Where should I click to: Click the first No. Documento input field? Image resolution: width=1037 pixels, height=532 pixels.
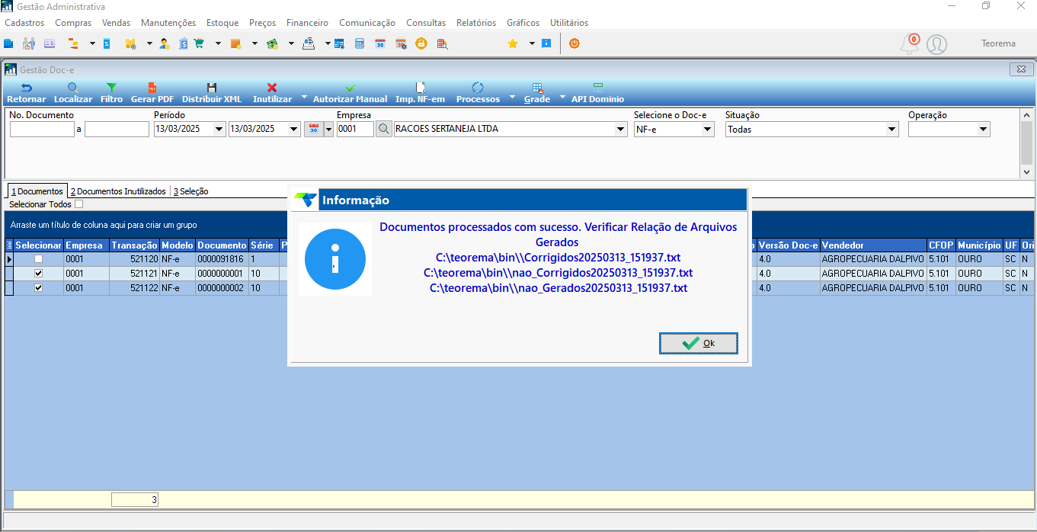[x=42, y=130]
